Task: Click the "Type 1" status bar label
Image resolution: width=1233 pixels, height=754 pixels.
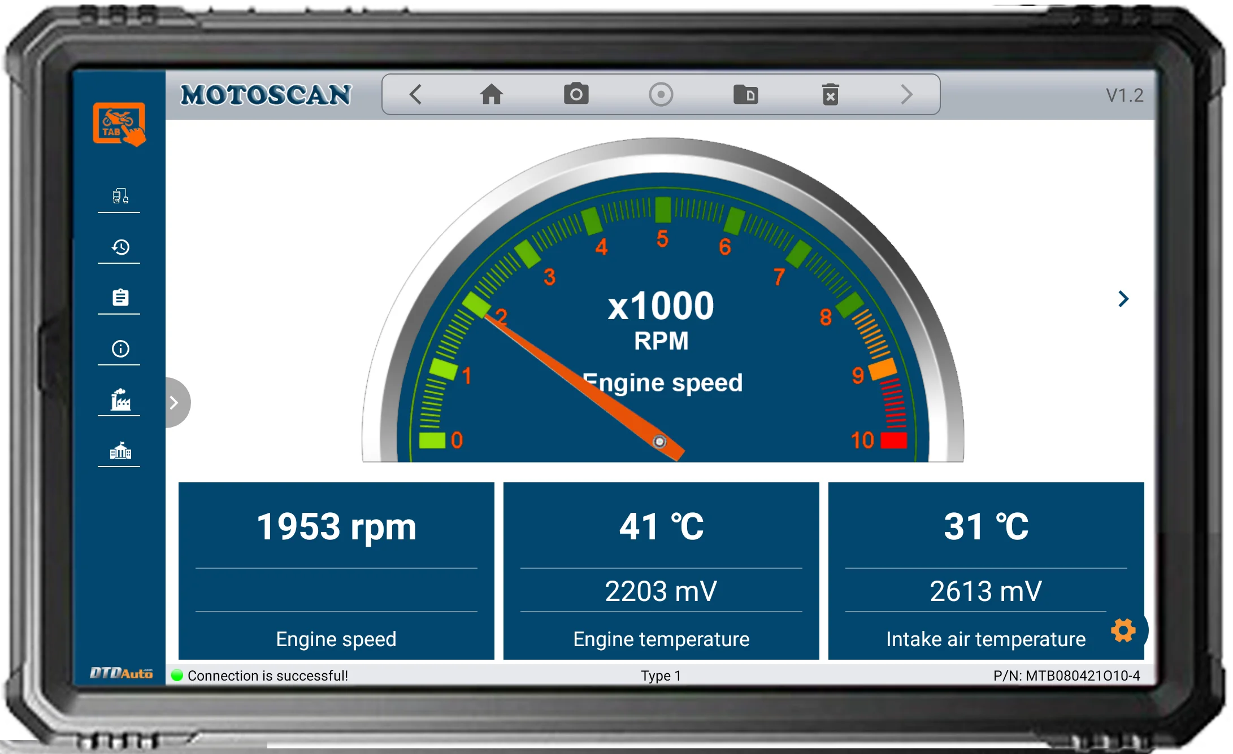Action: pyautogui.click(x=661, y=675)
